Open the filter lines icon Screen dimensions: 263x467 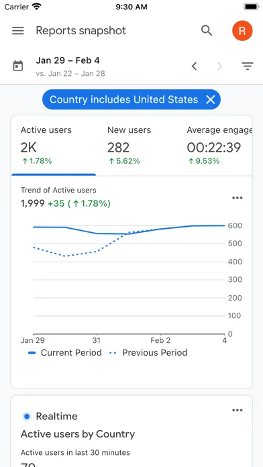(x=247, y=66)
